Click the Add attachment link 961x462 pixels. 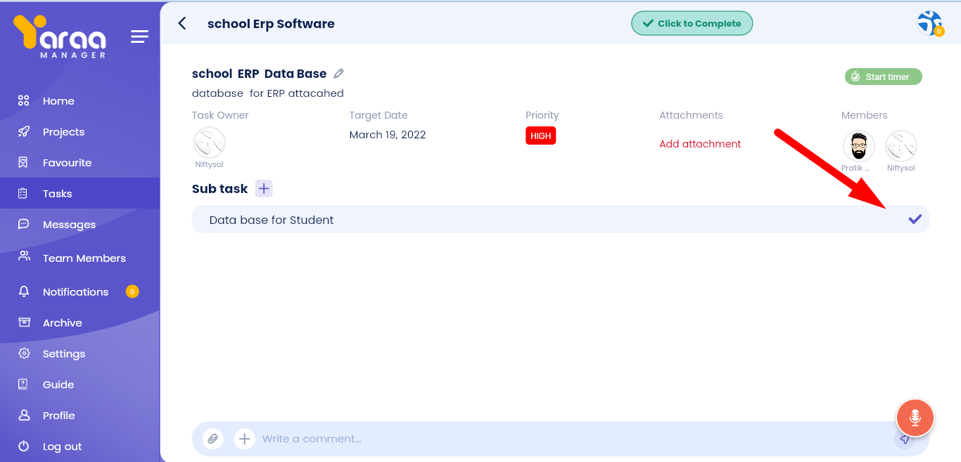pyautogui.click(x=700, y=144)
